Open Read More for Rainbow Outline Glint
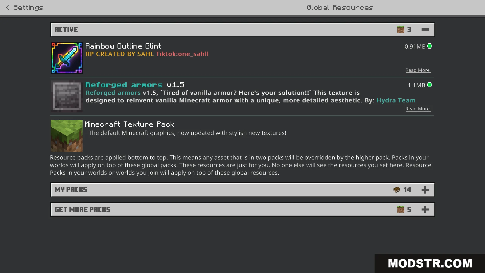 point(418,70)
